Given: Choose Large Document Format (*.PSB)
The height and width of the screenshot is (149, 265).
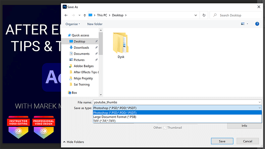Looking at the screenshot, I should point(177,117).
